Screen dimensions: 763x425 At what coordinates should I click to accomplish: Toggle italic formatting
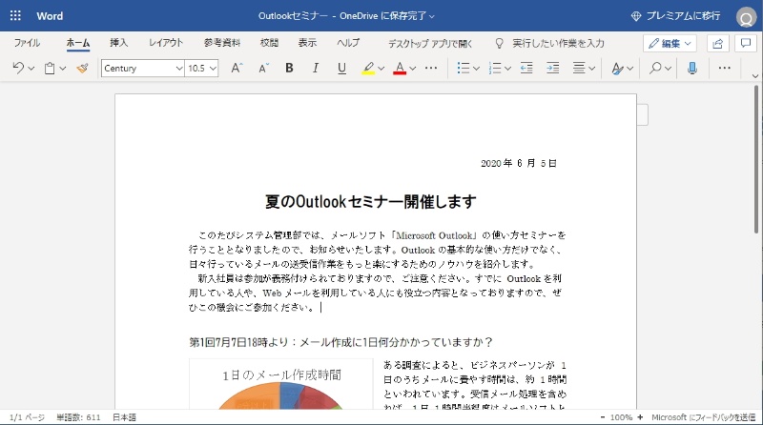point(316,69)
